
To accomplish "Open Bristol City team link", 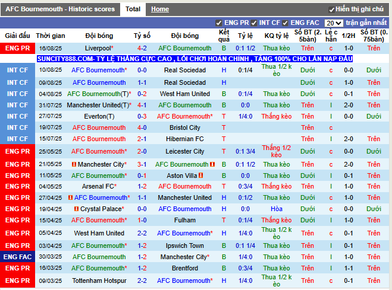I will point(185,128).
